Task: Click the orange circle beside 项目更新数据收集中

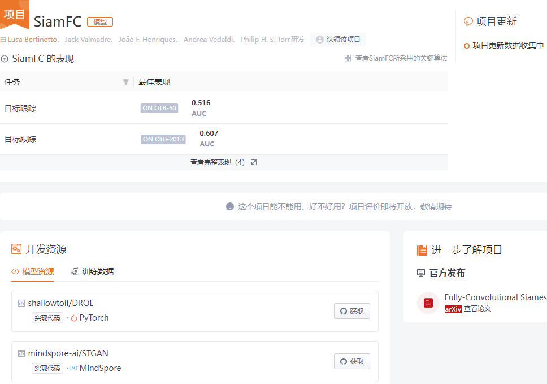Action: click(466, 46)
